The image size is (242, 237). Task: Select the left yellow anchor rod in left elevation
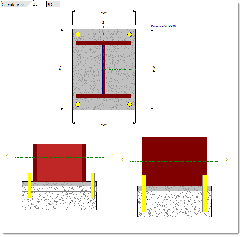point(29,185)
